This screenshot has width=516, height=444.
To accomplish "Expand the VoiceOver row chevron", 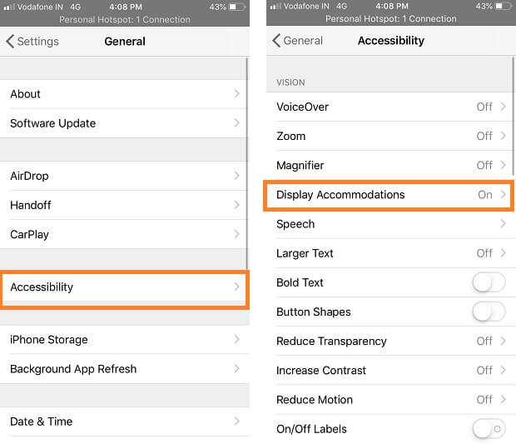I will coord(504,107).
